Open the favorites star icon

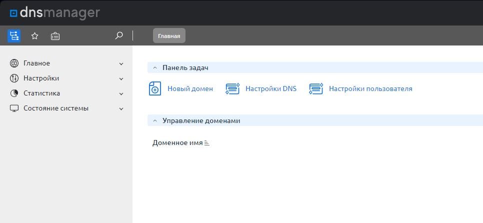pos(35,36)
